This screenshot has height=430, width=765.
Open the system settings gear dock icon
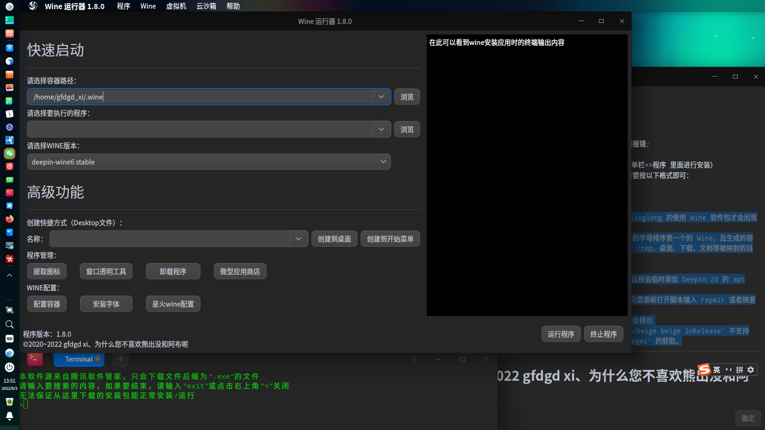(9, 127)
